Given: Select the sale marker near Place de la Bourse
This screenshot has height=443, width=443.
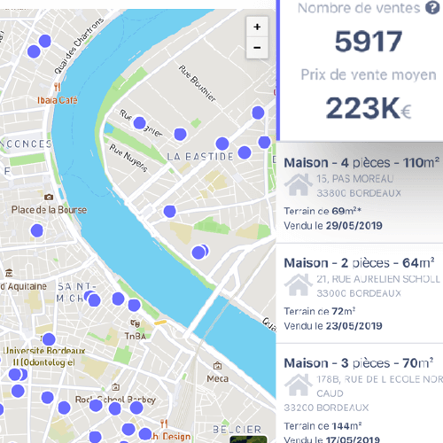Looking at the screenshot, I should [x=37, y=230].
